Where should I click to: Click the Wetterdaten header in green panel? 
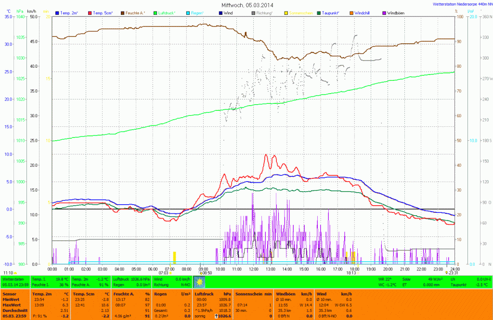(x=13, y=279)
